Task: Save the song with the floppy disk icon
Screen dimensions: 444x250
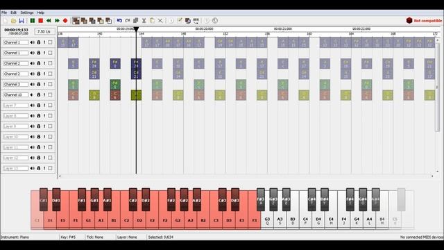Action: [x=22, y=21]
